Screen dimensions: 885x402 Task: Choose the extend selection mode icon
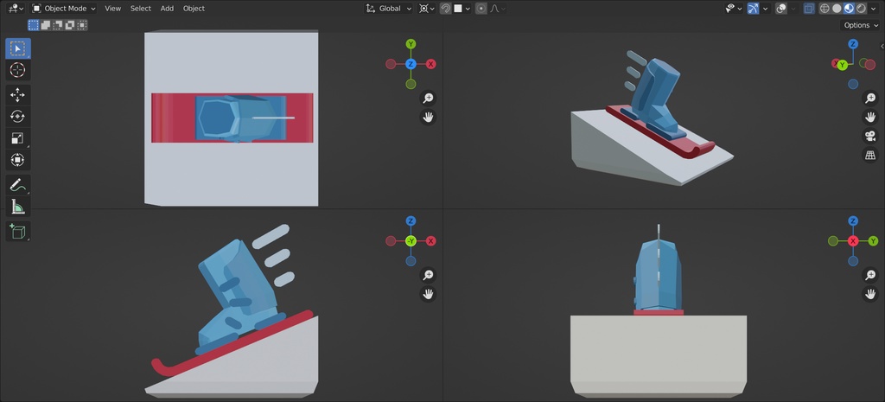pos(46,25)
